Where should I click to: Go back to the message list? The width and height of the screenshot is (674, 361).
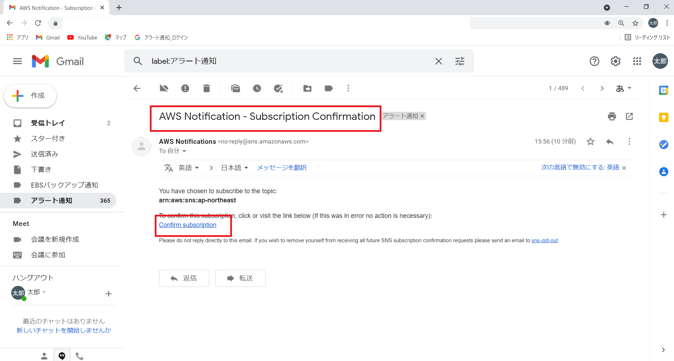pos(137,88)
